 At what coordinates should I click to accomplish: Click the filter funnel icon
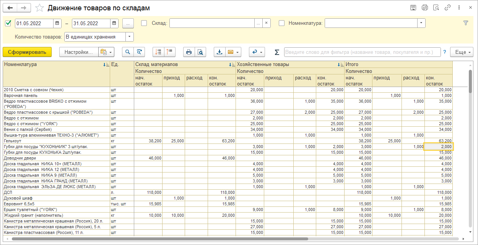(465, 23)
